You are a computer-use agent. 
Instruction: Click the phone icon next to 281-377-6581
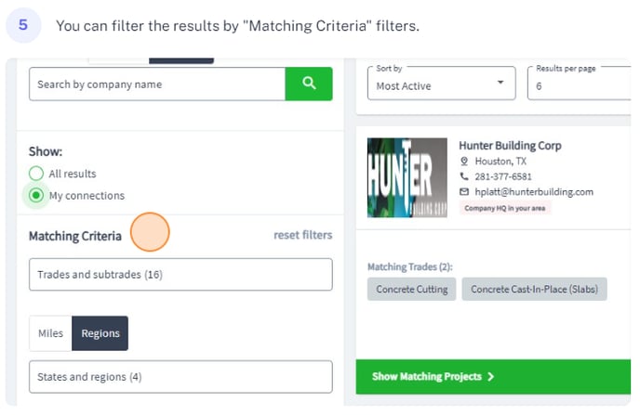coord(464,176)
